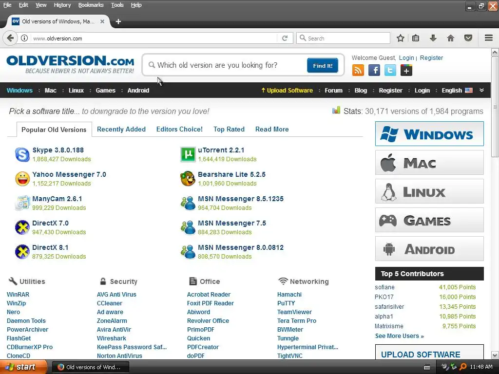Viewport: 499px width, 374px height.
Task: Click the See More Users link
Action: [x=400, y=336]
